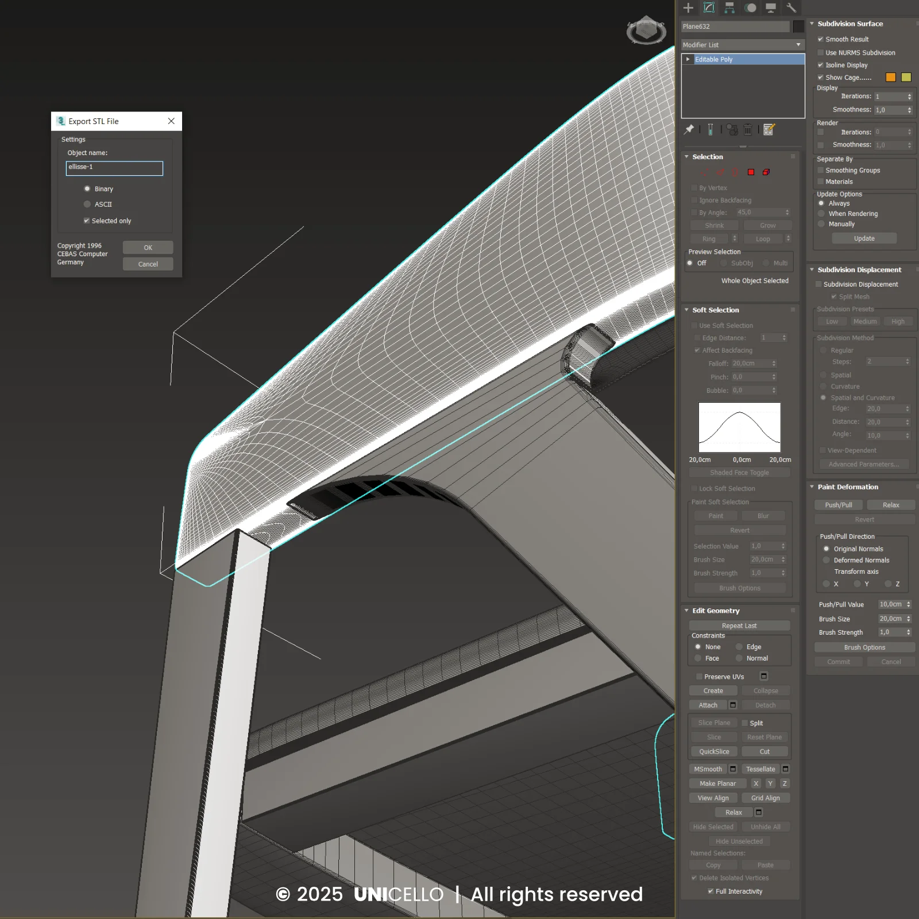Uncheck the Selected only checkbox
919x919 pixels.
click(87, 221)
